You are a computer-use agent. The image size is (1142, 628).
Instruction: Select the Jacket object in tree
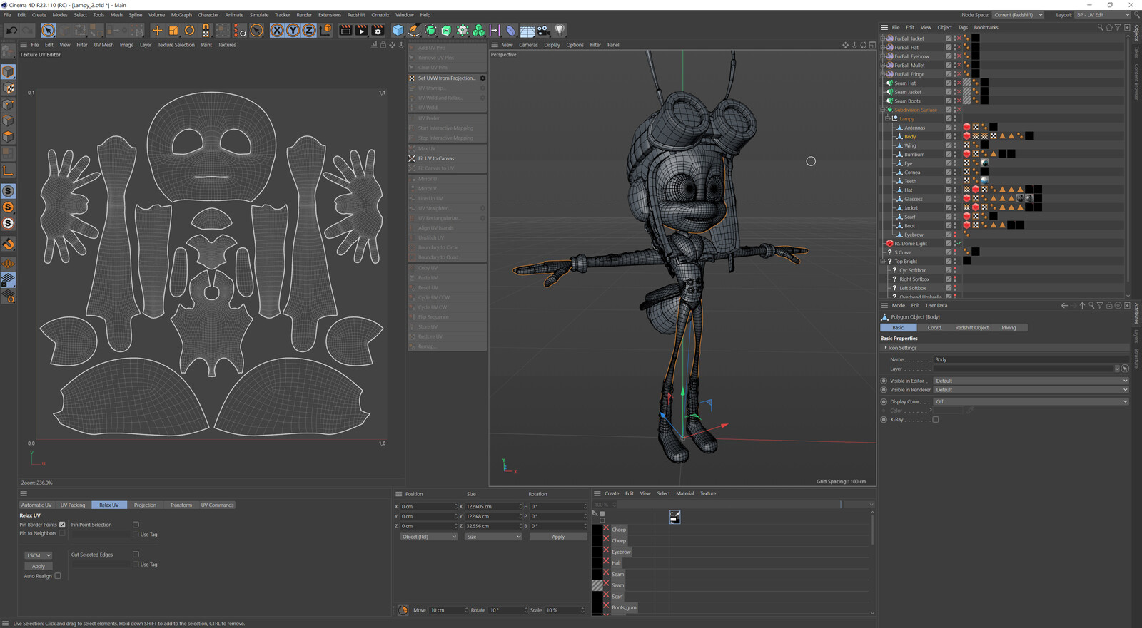pos(911,208)
